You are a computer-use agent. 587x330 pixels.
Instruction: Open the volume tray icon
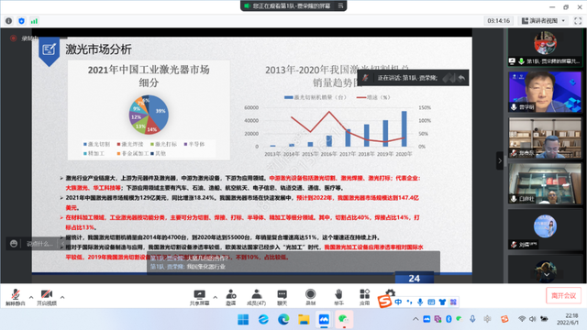click(x=532, y=319)
